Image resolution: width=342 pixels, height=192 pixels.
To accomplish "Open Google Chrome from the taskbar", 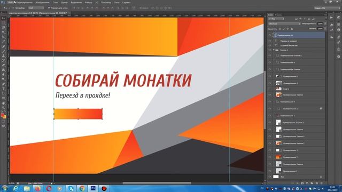I will (82, 188).
